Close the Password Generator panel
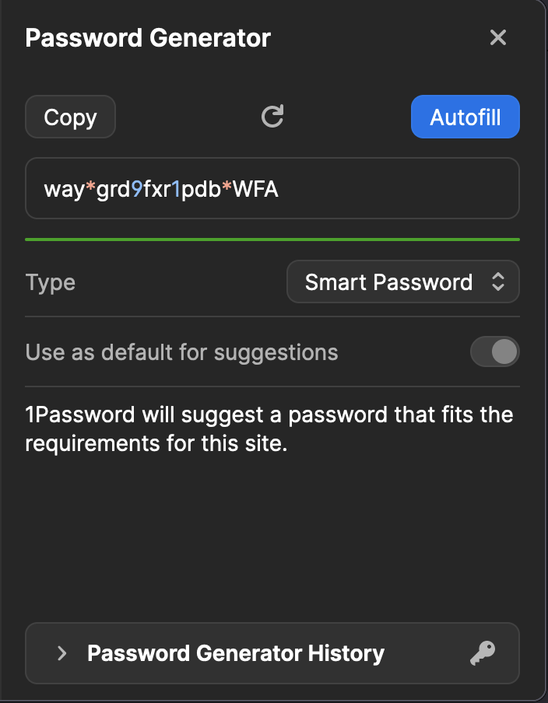The height and width of the screenshot is (703, 548). click(x=498, y=37)
